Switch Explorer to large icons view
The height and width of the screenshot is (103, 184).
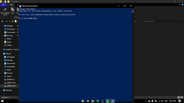point(182,97)
